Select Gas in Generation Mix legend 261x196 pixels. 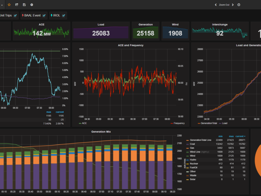(192, 148)
